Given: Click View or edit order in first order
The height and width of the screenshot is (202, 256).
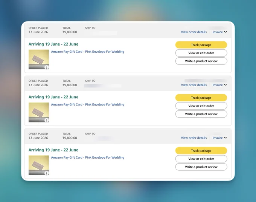Looking at the screenshot, I should pos(201,53).
